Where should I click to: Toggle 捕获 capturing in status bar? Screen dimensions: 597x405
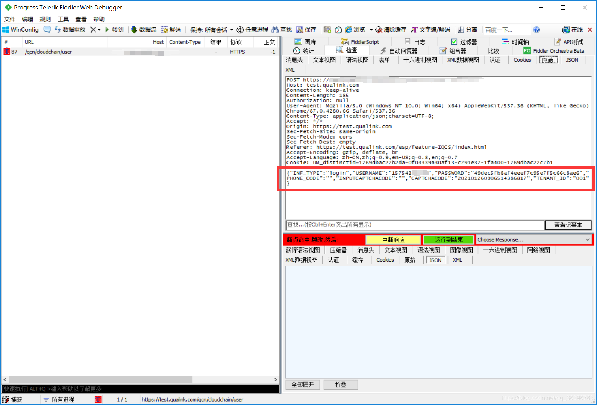[12, 400]
